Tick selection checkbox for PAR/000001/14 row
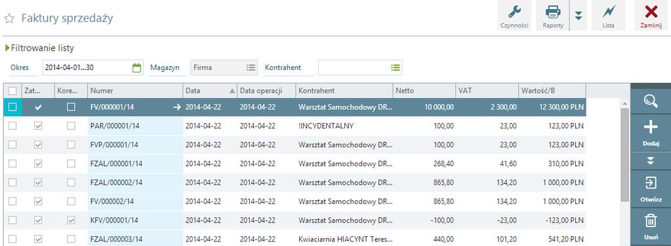This screenshot has height=246, width=671. [12, 126]
